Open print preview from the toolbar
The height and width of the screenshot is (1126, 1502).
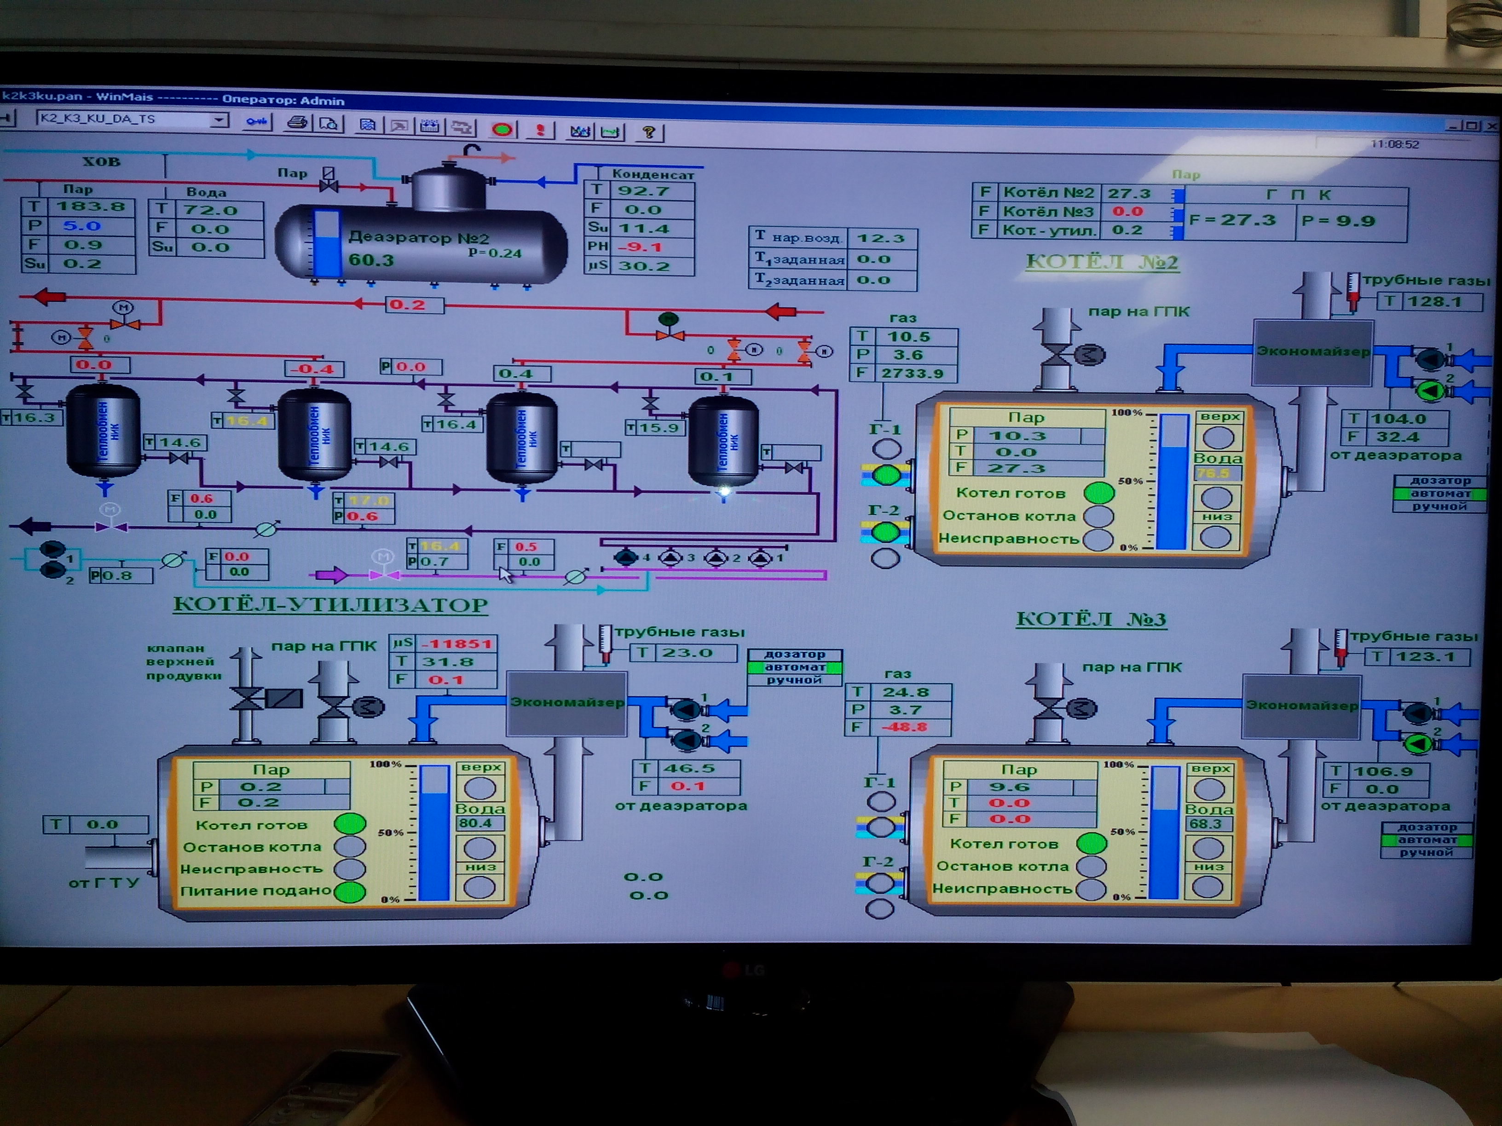pos(329,124)
